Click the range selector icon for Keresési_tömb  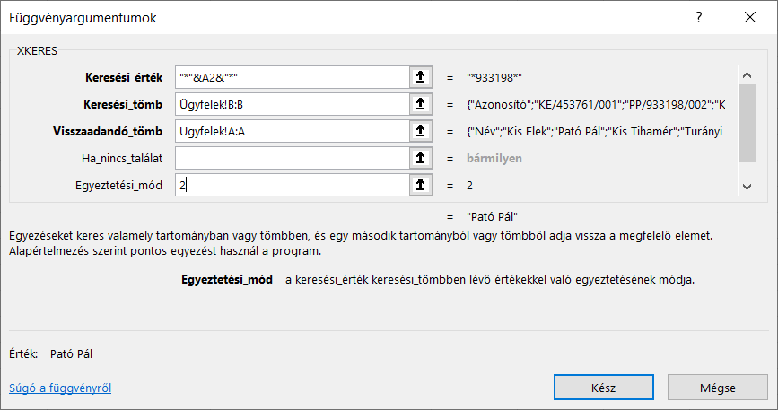tap(419, 105)
